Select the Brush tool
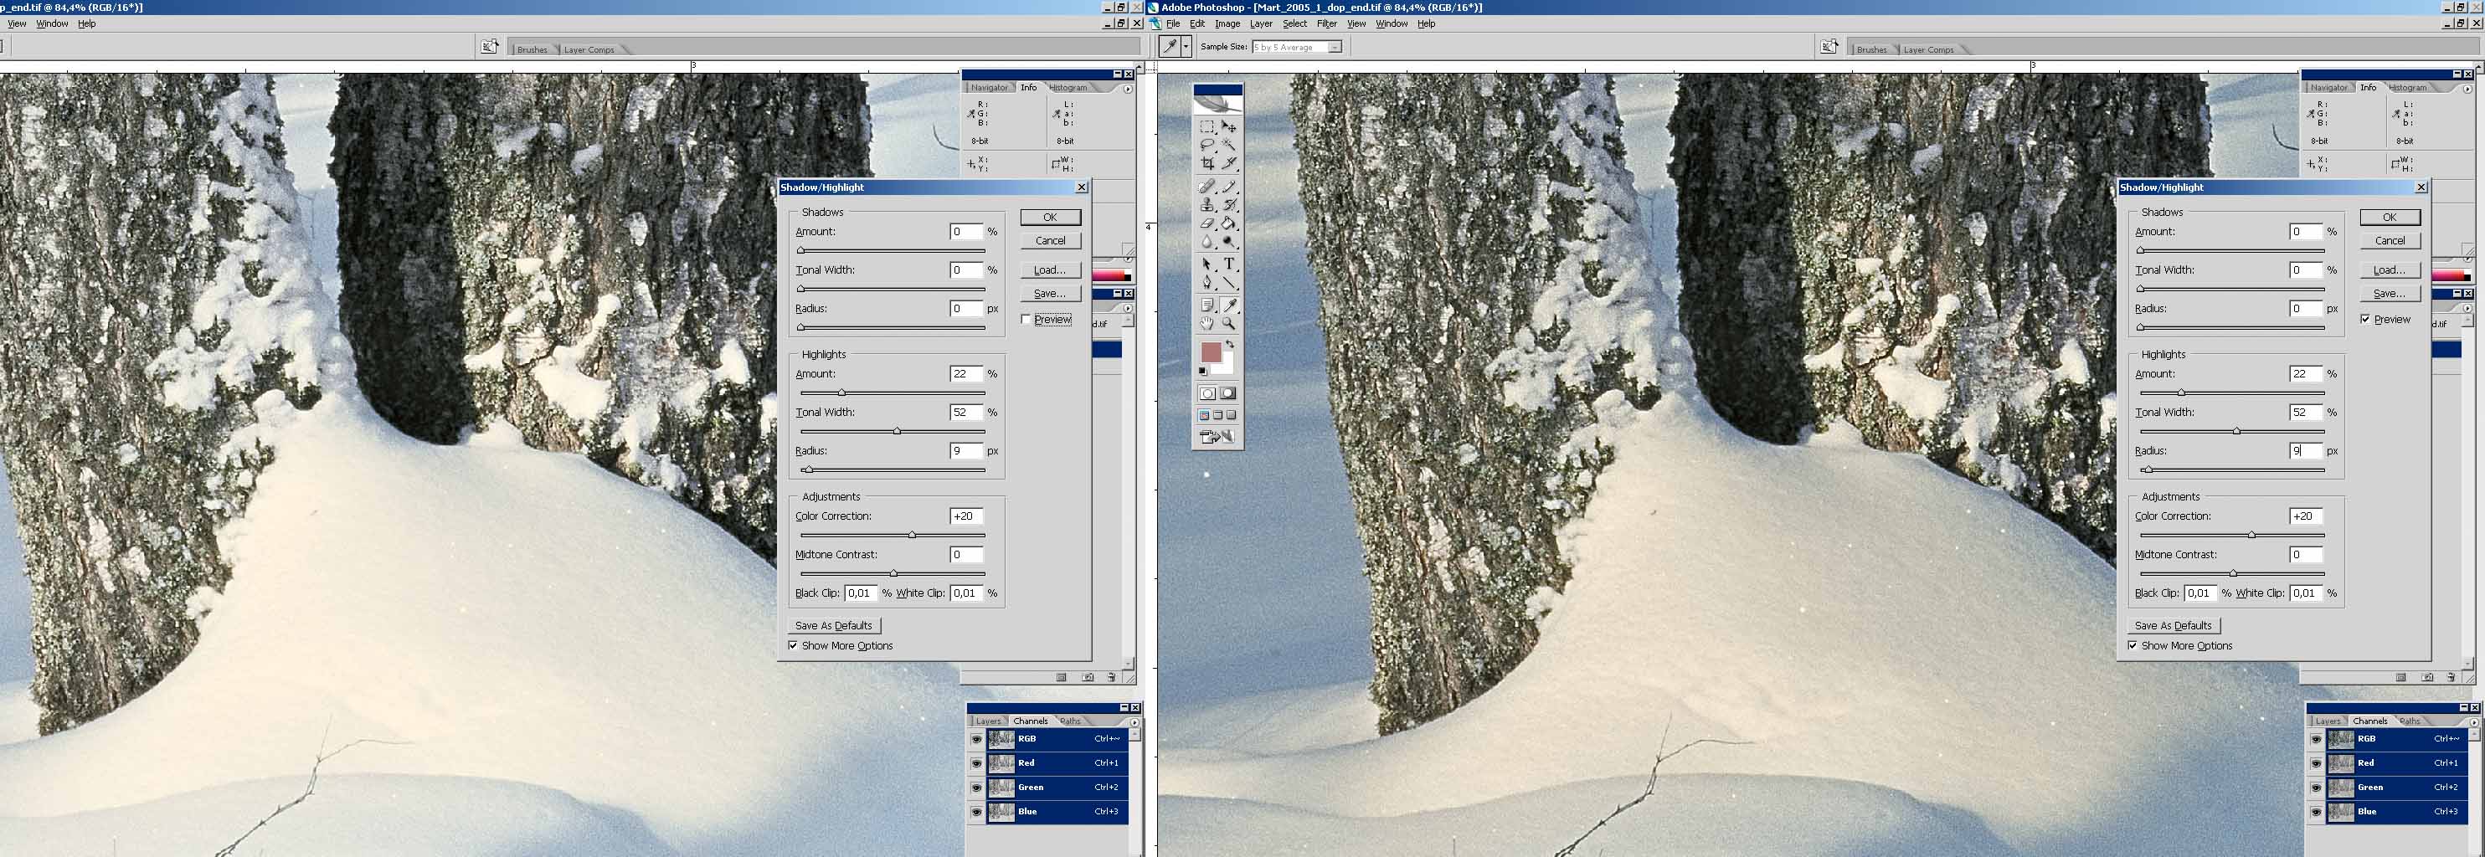This screenshot has width=2485, height=857. (x=1229, y=186)
